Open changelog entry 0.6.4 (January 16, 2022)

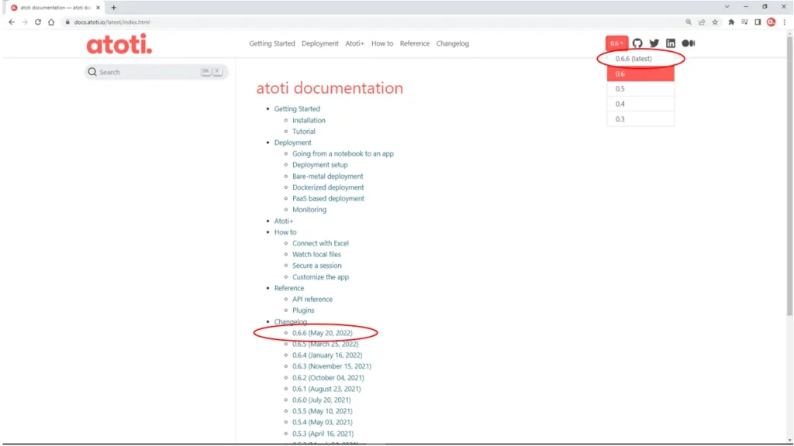click(327, 355)
